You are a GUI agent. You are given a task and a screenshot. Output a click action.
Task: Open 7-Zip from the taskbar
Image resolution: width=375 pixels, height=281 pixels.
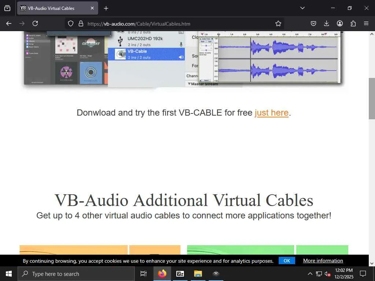pyautogui.click(x=180, y=274)
